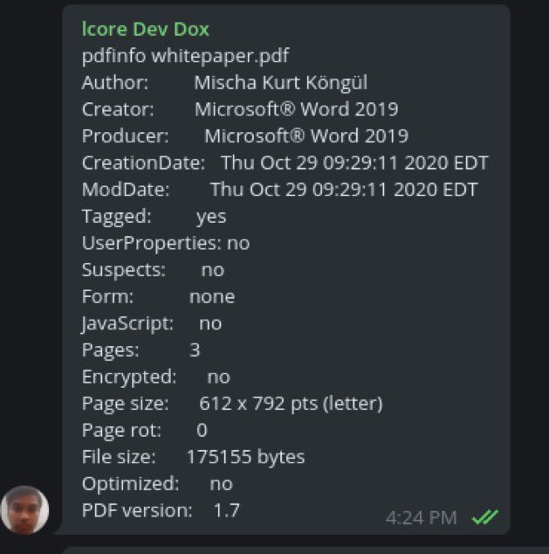Click the author name Mischa Kurt Köngül
Viewport: 549px width, 554px height.
point(280,83)
